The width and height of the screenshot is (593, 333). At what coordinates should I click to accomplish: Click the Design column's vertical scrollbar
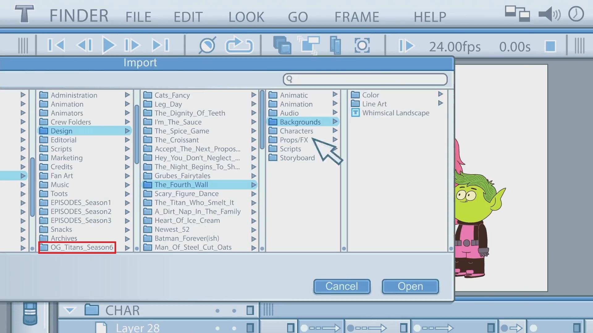[137, 134]
